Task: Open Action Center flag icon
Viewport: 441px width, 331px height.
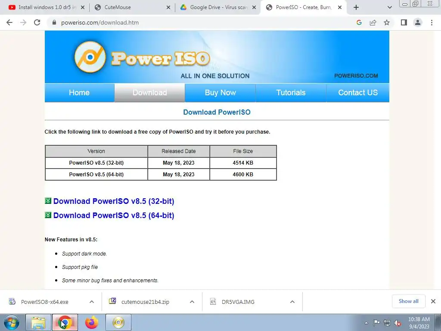Action: [376, 323]
